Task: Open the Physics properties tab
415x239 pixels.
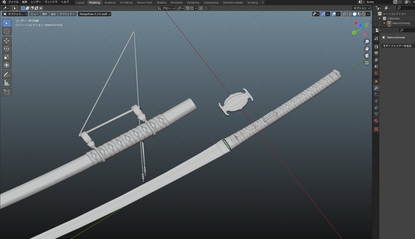Action: pos(376,101)
